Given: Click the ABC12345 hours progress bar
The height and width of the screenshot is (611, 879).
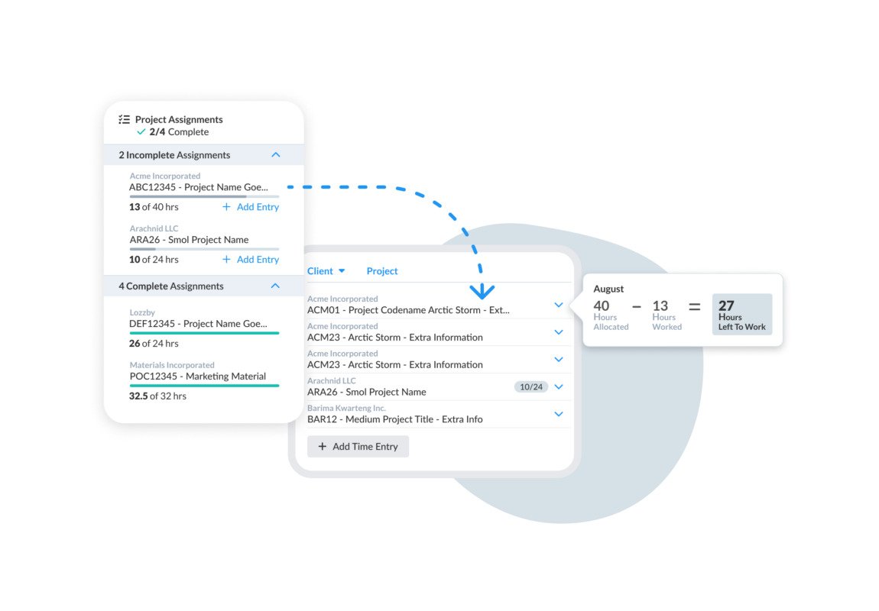Looking at the screenshot, I should [204, 197].
